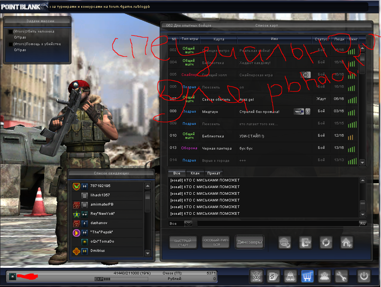Click the player rank icon in bottom status bar
Image resolution: width=381 pixels, height=287 pixels.
coord(13,276)
